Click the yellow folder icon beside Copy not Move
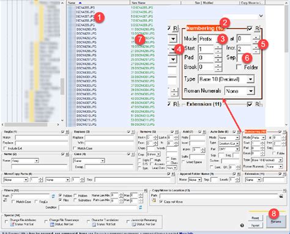The width and height of the screenshot is (290, 234). [154, 201]
